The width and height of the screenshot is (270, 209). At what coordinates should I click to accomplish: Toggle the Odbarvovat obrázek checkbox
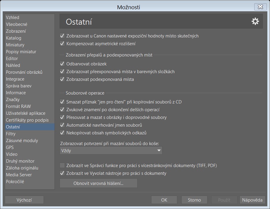coord(62,64)
